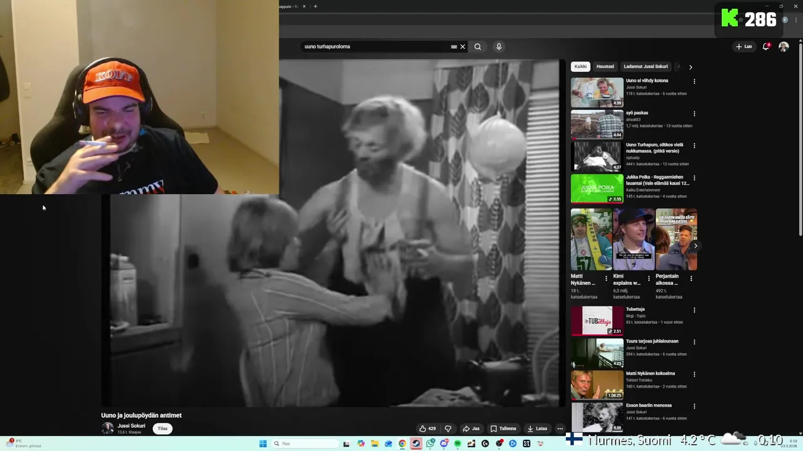Open options menu for 'Tuura tarjoaa juhlalounaan'
This screenshot has width=803, height=451.
click(x=694, y=342)
